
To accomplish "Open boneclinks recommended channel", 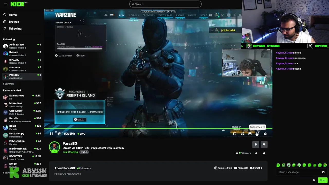I will click(x=22, y=105).
